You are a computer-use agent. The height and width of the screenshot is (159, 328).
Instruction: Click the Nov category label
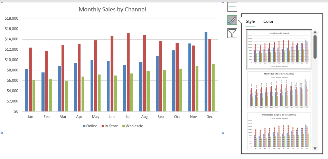click(193, 117)
